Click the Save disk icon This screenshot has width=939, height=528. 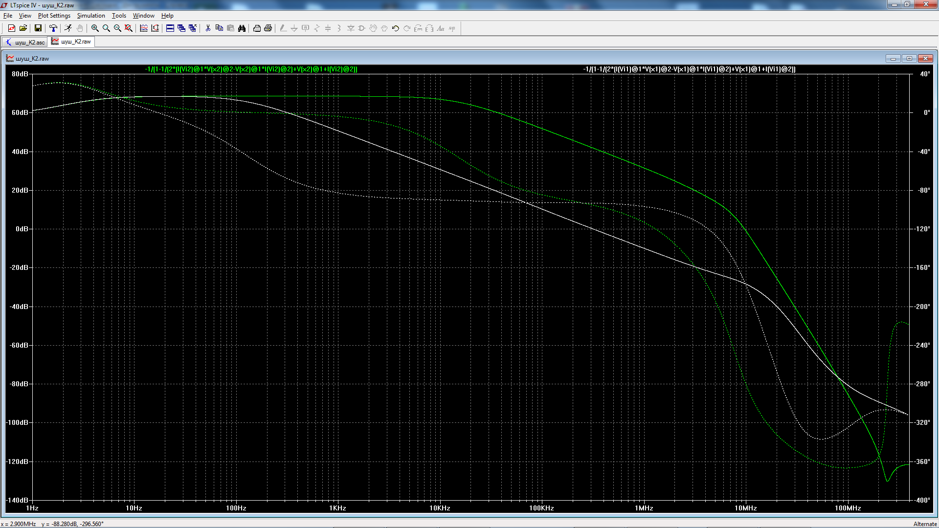coord(38,28)
